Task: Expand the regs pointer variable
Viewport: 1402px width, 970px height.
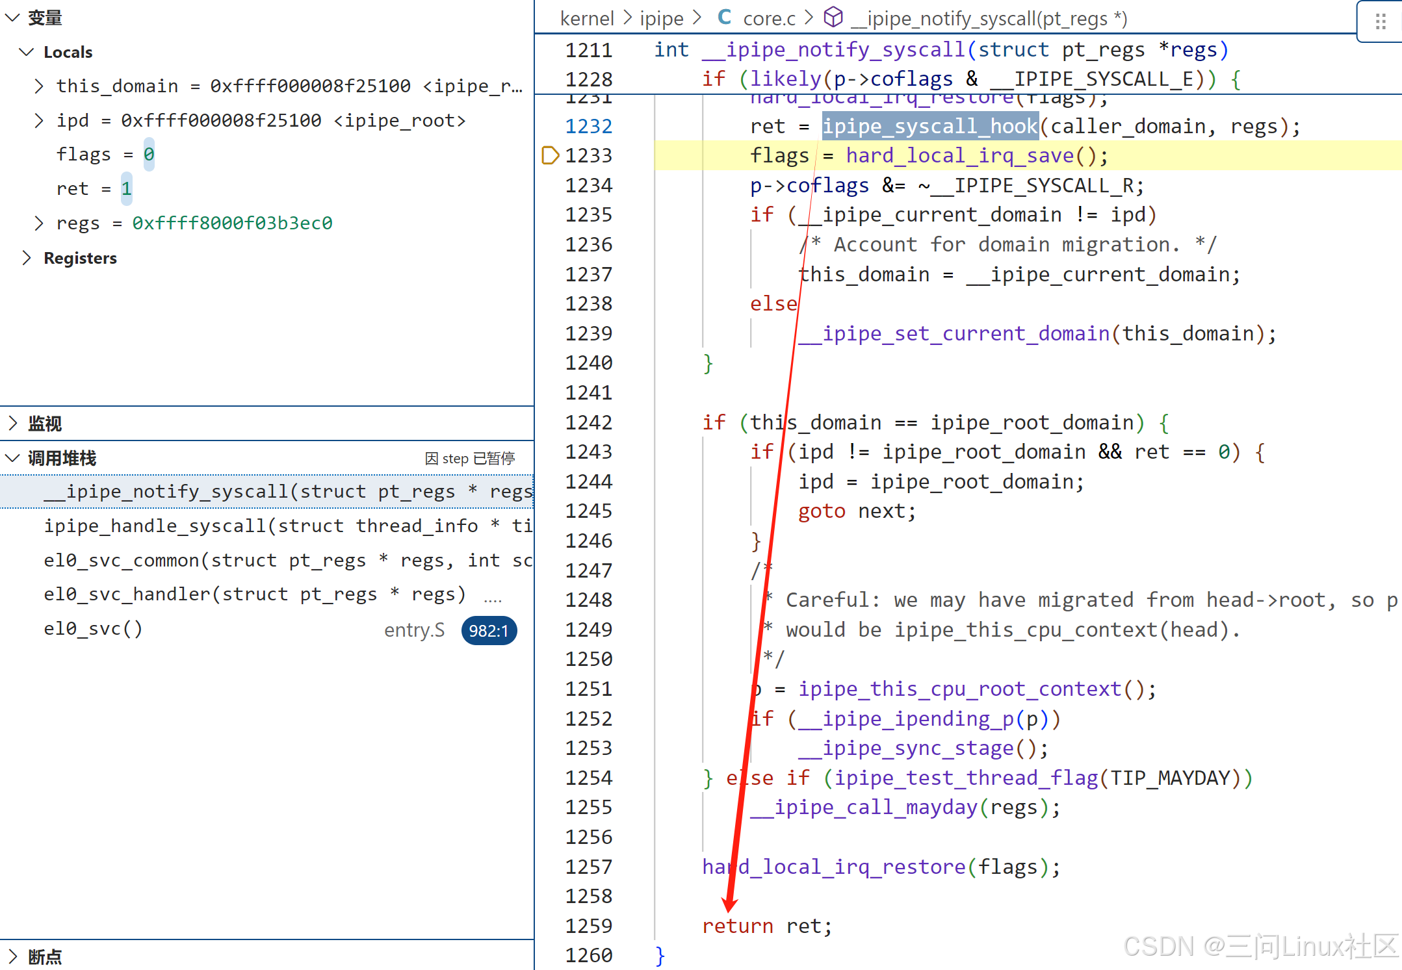Action: [39, 223]
